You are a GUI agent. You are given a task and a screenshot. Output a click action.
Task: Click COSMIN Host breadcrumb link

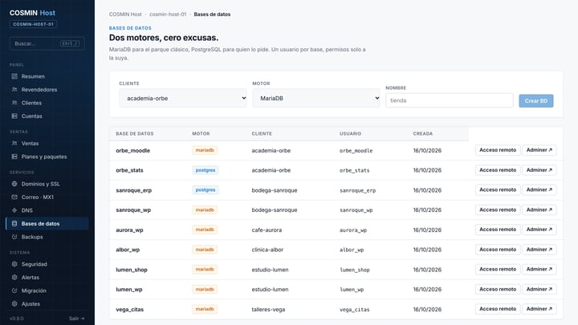(125, 14)
